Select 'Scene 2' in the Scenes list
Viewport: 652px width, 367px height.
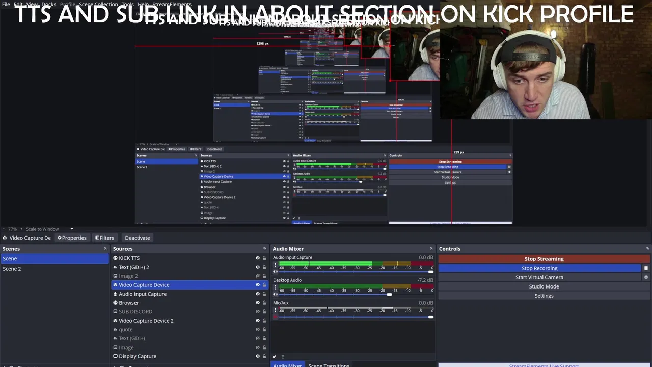[x=55, y=269]
